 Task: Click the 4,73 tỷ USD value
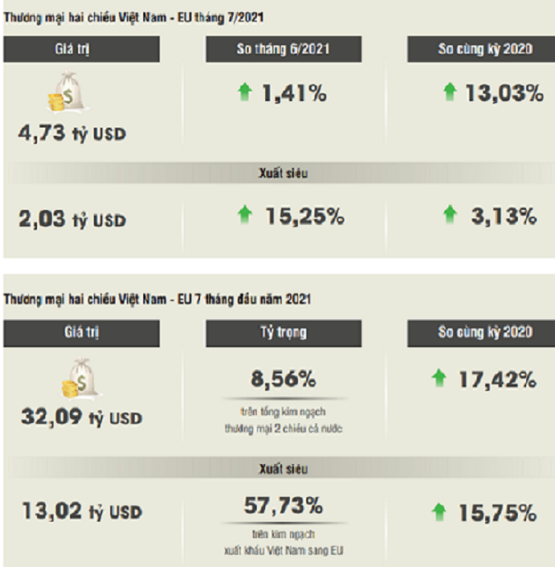(72, 133)
